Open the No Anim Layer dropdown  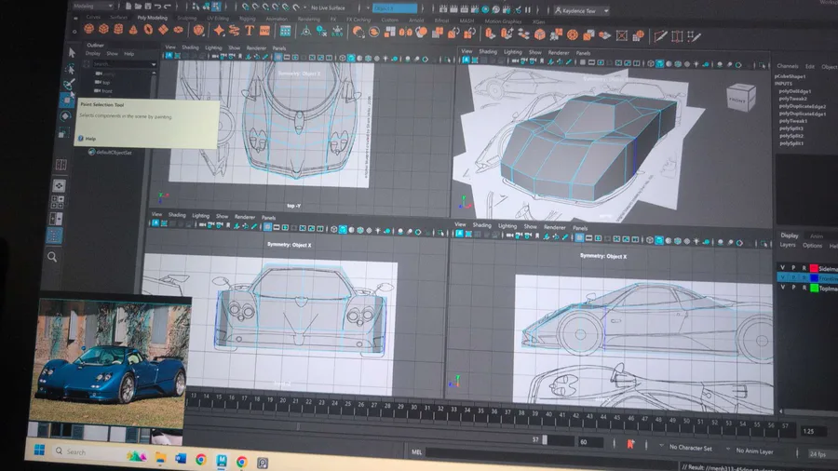point(753,451)
